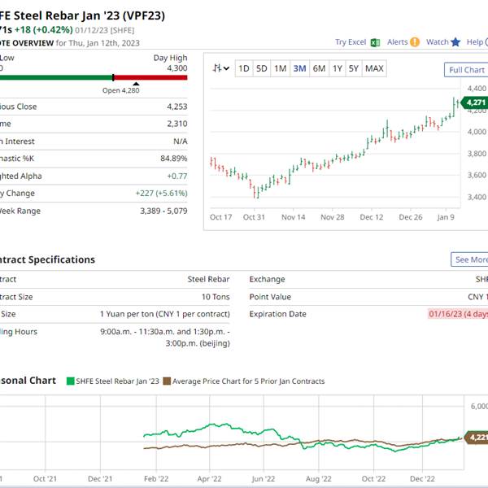Click the Try Excel link
Viewport: 488px width, 488px height.
[351, 42]
